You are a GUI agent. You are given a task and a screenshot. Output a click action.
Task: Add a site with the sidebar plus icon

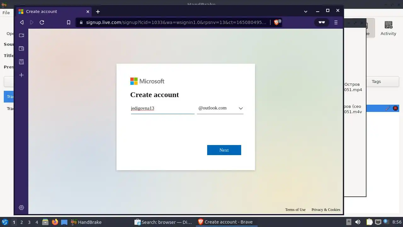click(x=21, y=75)
